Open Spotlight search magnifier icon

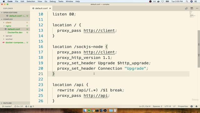187,1
